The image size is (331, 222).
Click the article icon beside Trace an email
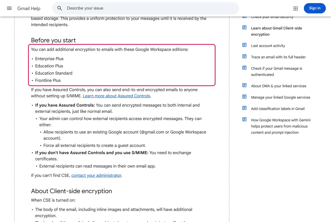(244, 57)
